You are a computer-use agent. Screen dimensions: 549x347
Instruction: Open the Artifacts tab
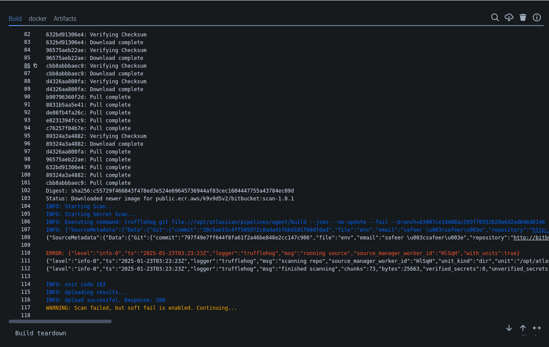(65, 19)
